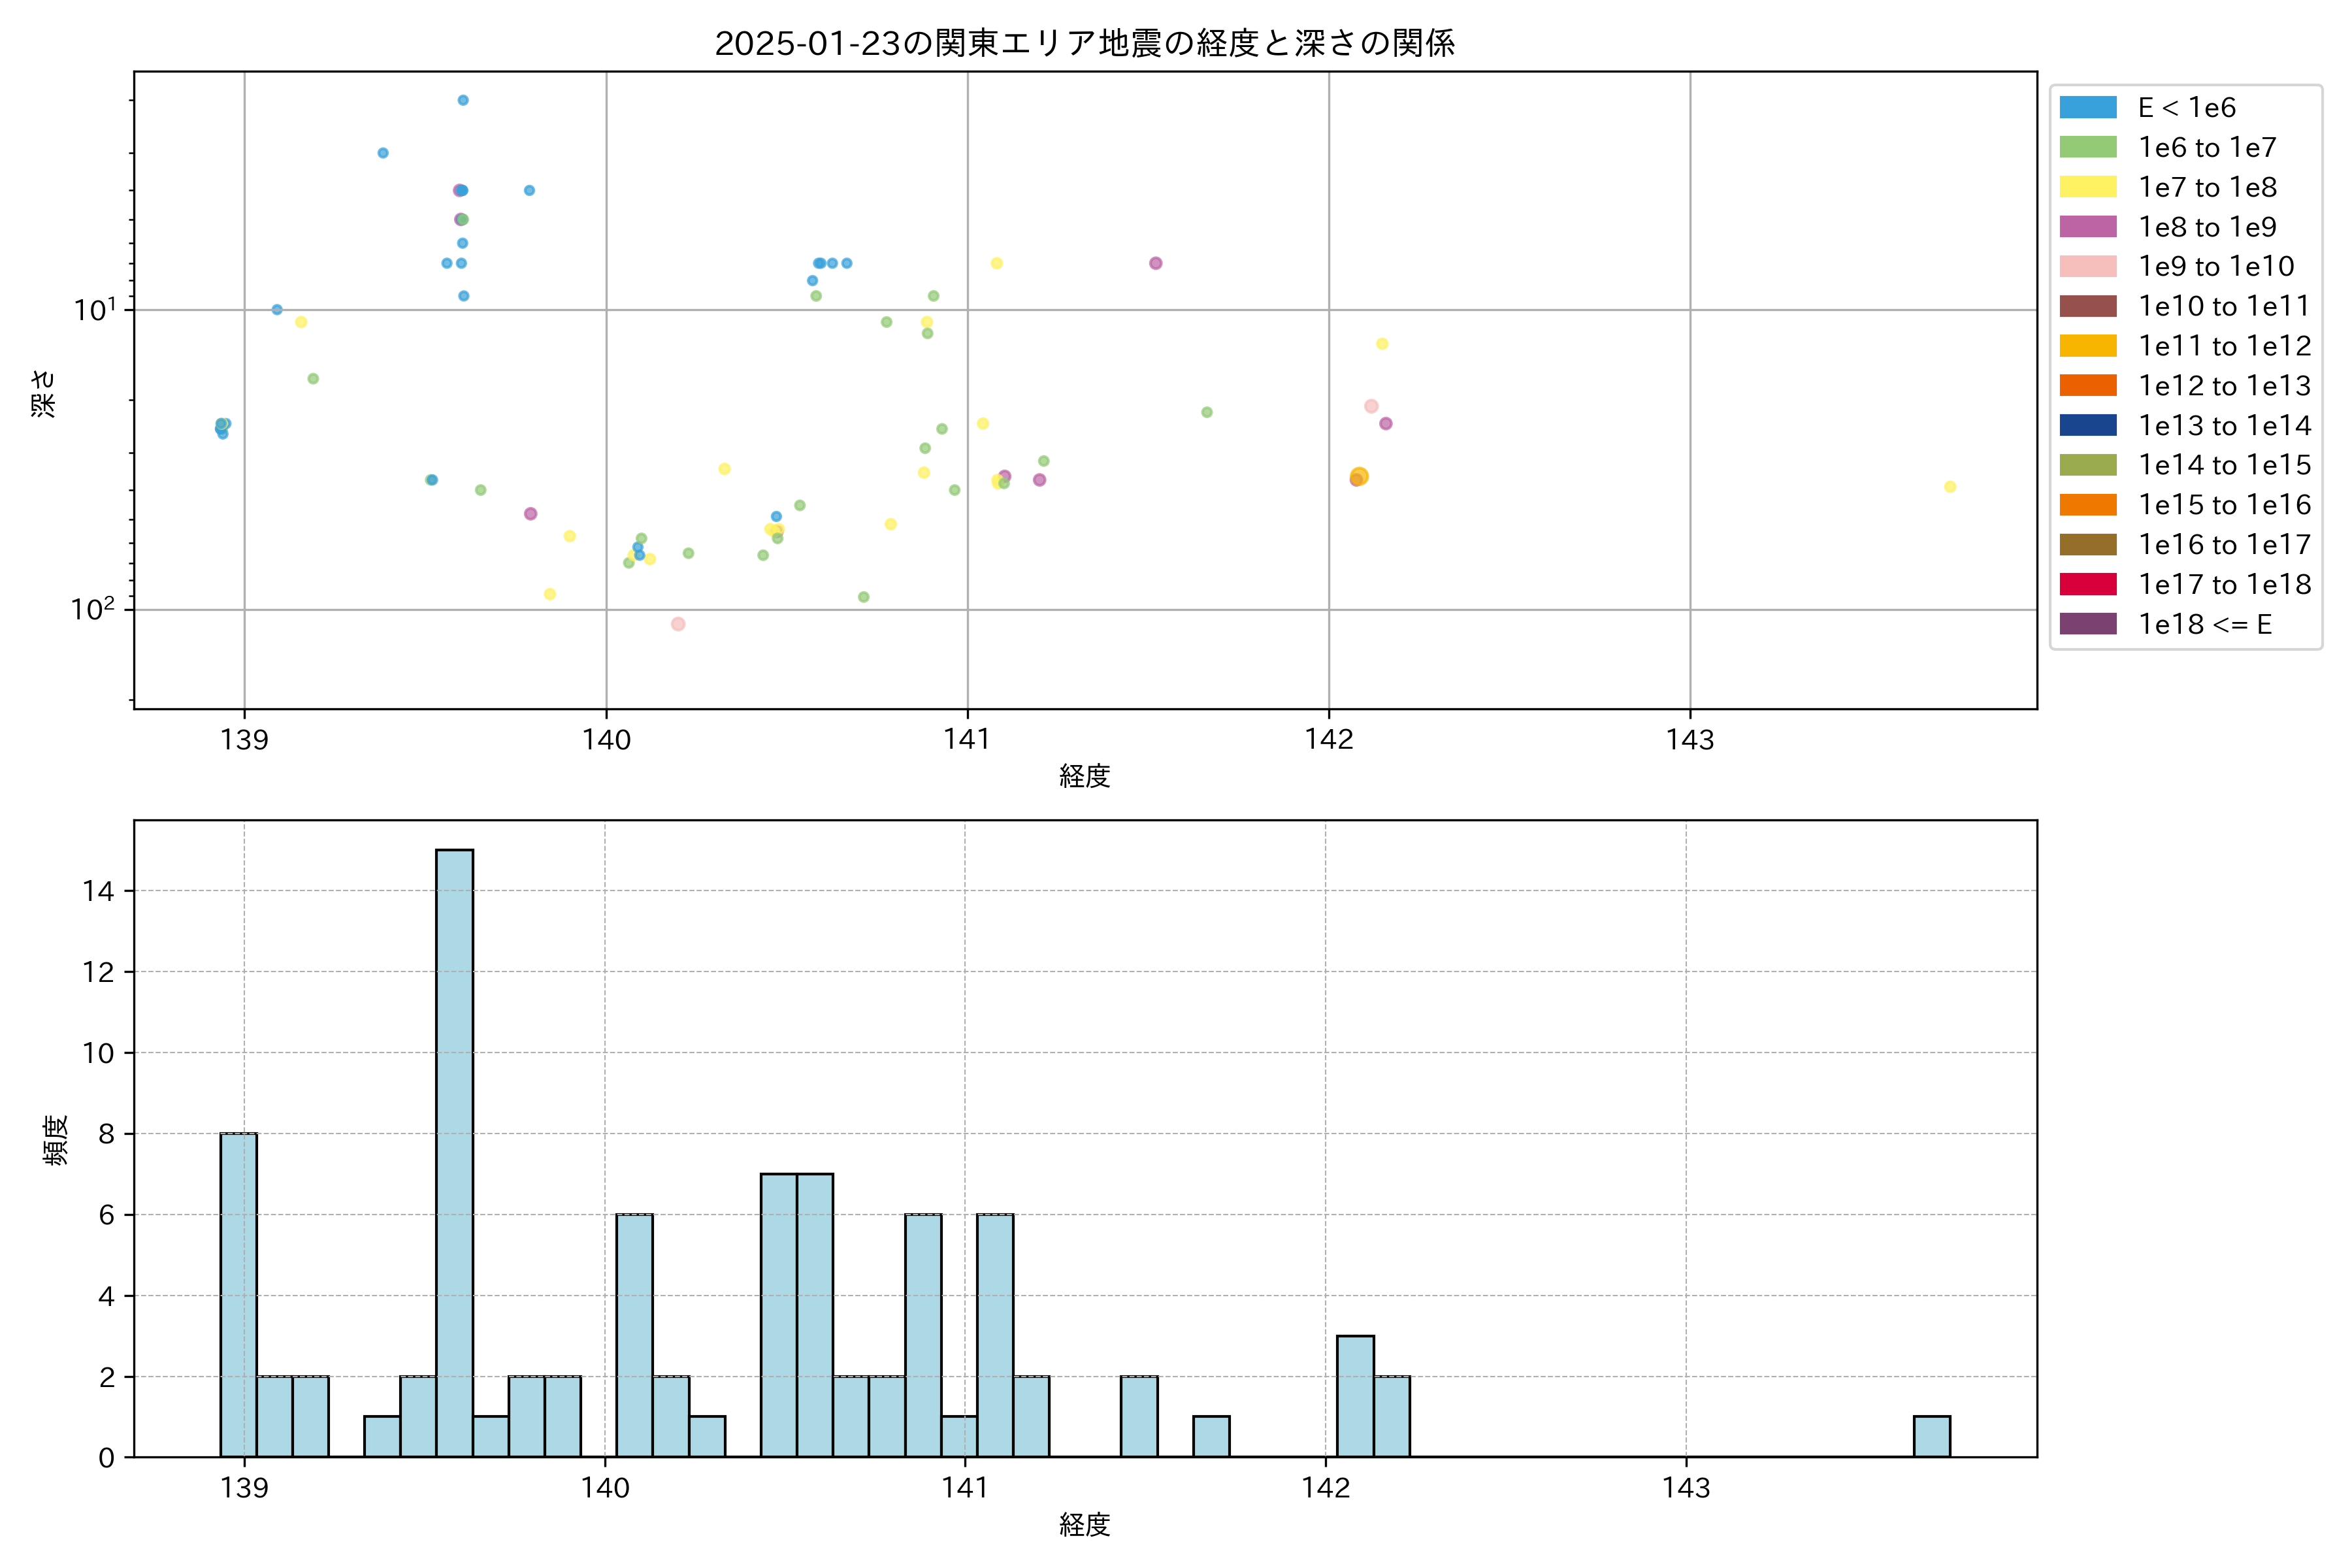Click the chart title text at top
2352x1568 pixels.
coord(1084,43)
